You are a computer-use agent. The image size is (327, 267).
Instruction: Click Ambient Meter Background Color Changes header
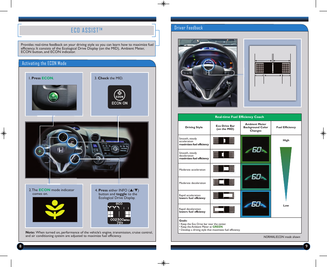[x=256, y=127]
